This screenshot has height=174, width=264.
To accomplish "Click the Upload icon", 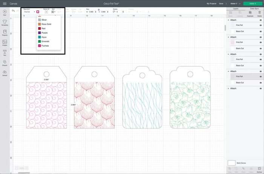I will click(x=5, y=73).
